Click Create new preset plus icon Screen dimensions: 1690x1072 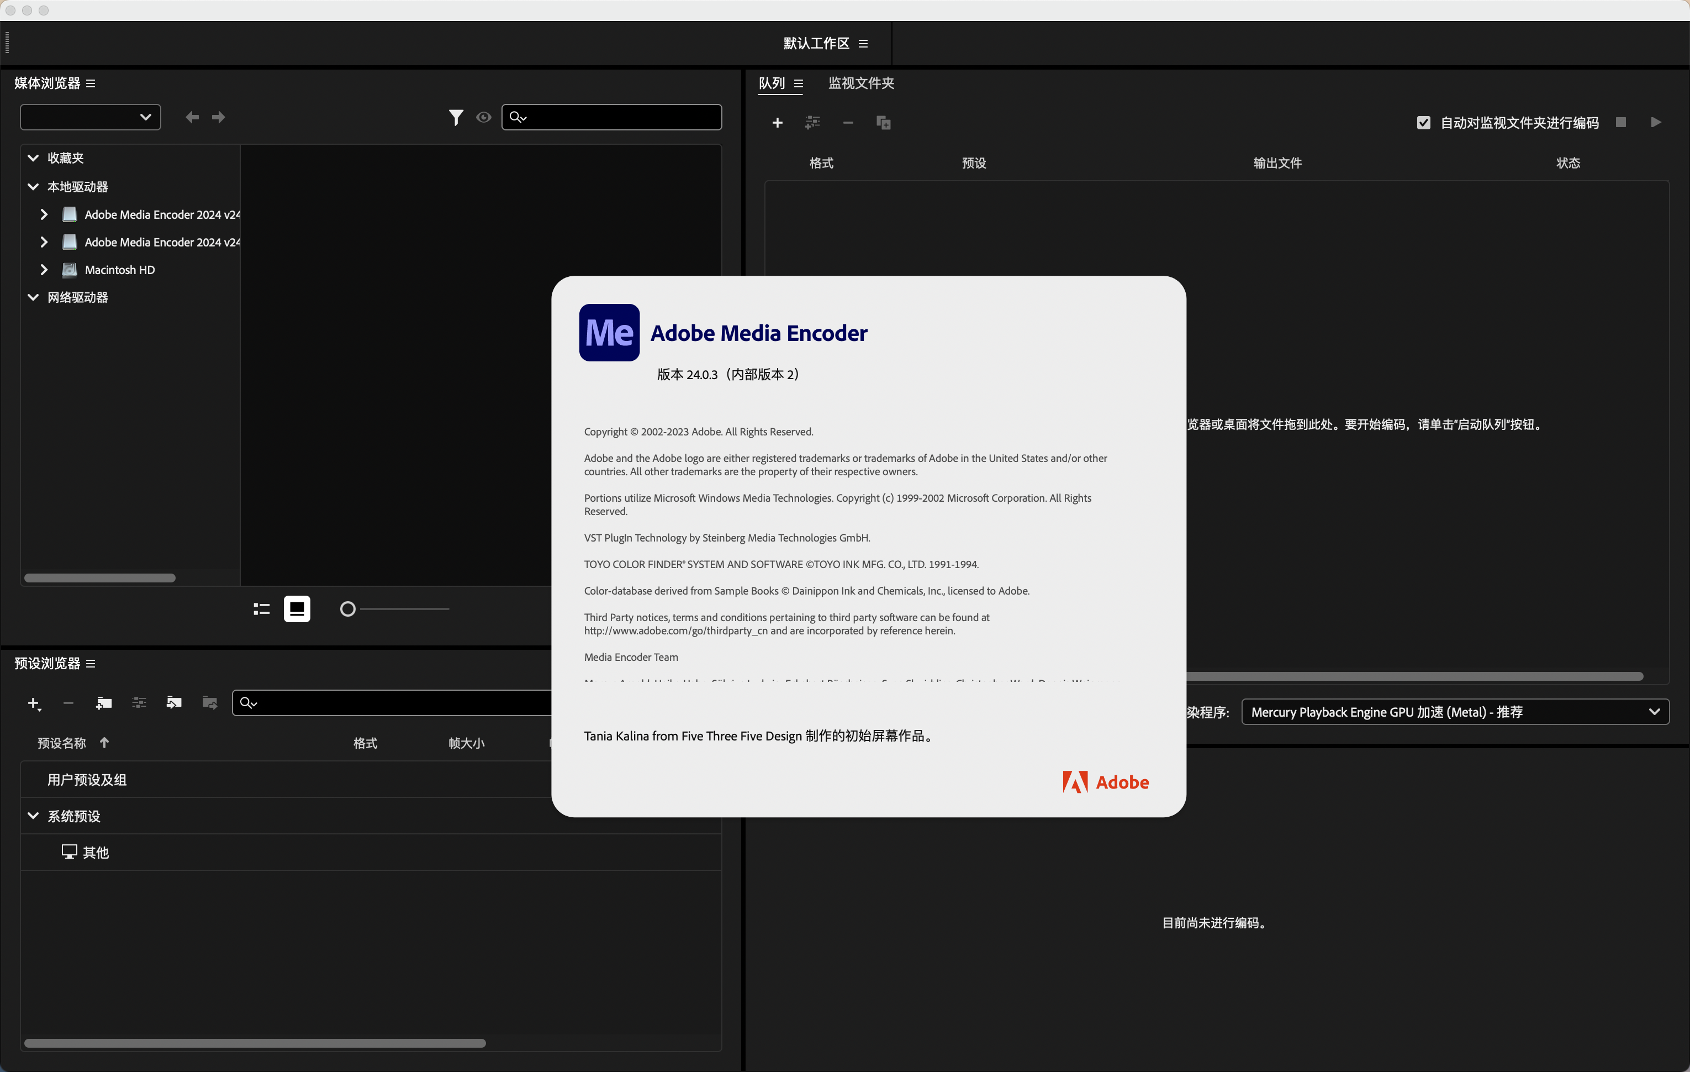tap(34, 703)
